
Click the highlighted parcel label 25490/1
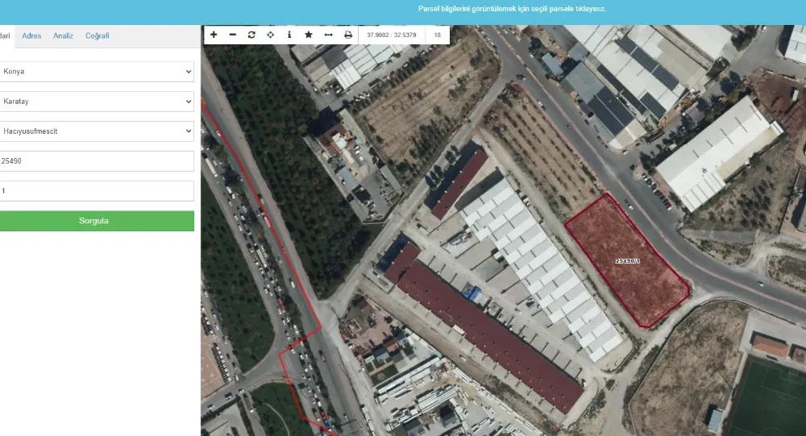(628, 261)
